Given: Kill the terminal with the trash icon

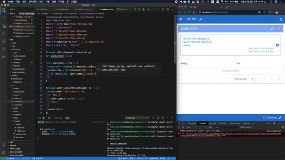Looking at the screenshot, I should click(163, 118).
